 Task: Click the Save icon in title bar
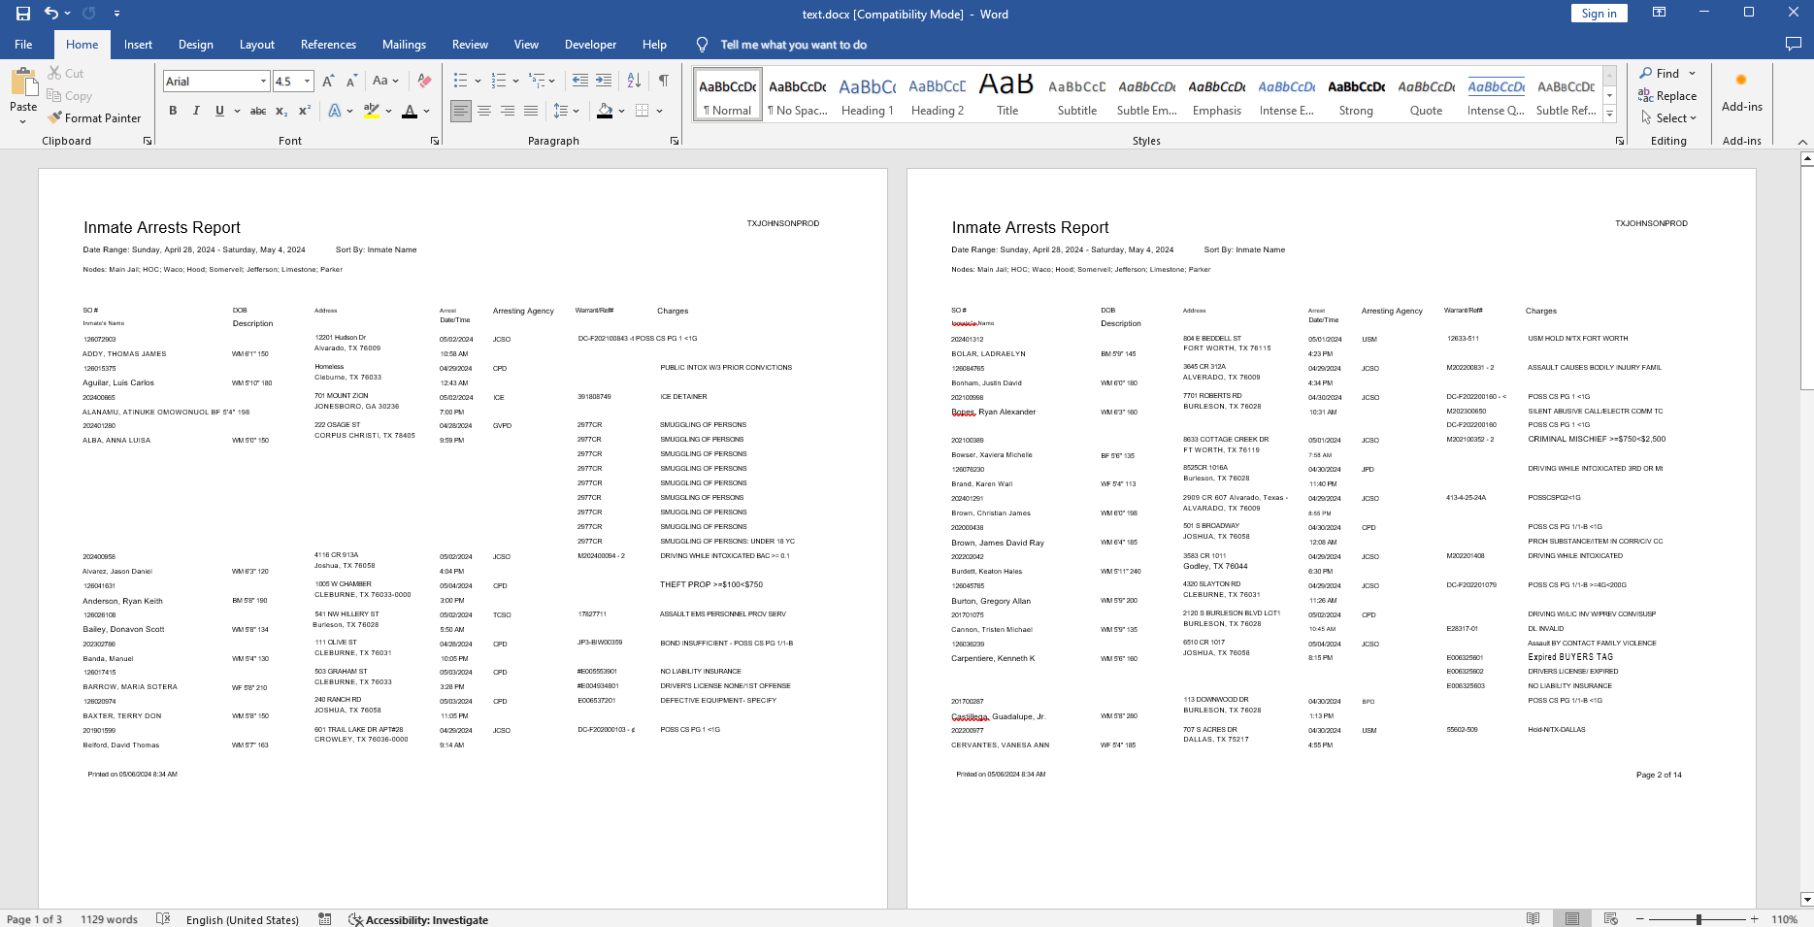tap(23, 14)
